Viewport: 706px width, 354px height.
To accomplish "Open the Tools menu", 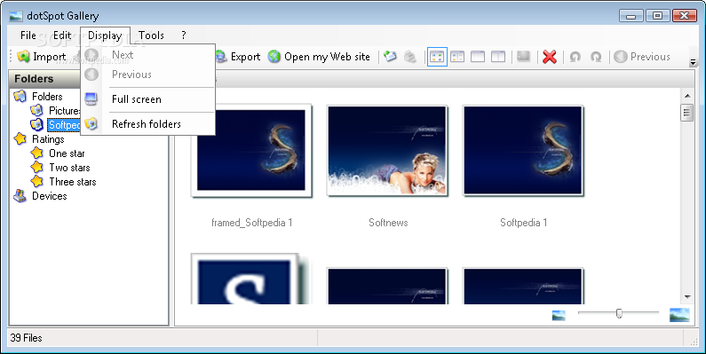I will [151, 35].
